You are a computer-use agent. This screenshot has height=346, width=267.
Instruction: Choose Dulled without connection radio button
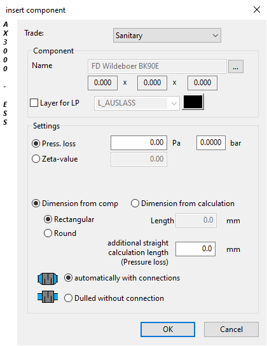click(x=68, y=298)
